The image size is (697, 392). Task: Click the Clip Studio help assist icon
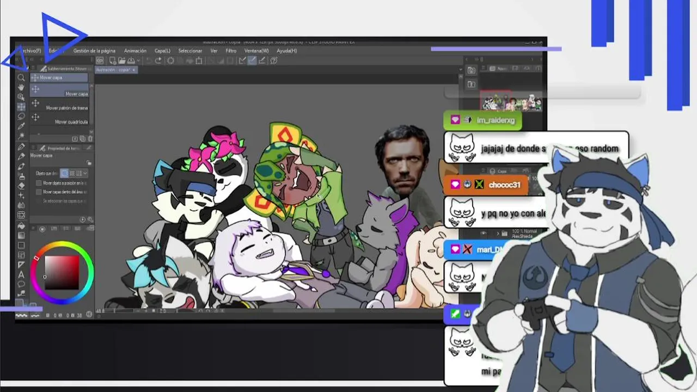tap(274, 60)
